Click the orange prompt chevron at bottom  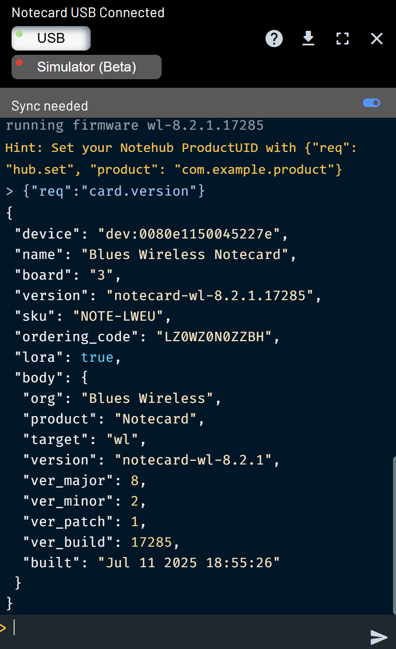click(x=3, y=628)
